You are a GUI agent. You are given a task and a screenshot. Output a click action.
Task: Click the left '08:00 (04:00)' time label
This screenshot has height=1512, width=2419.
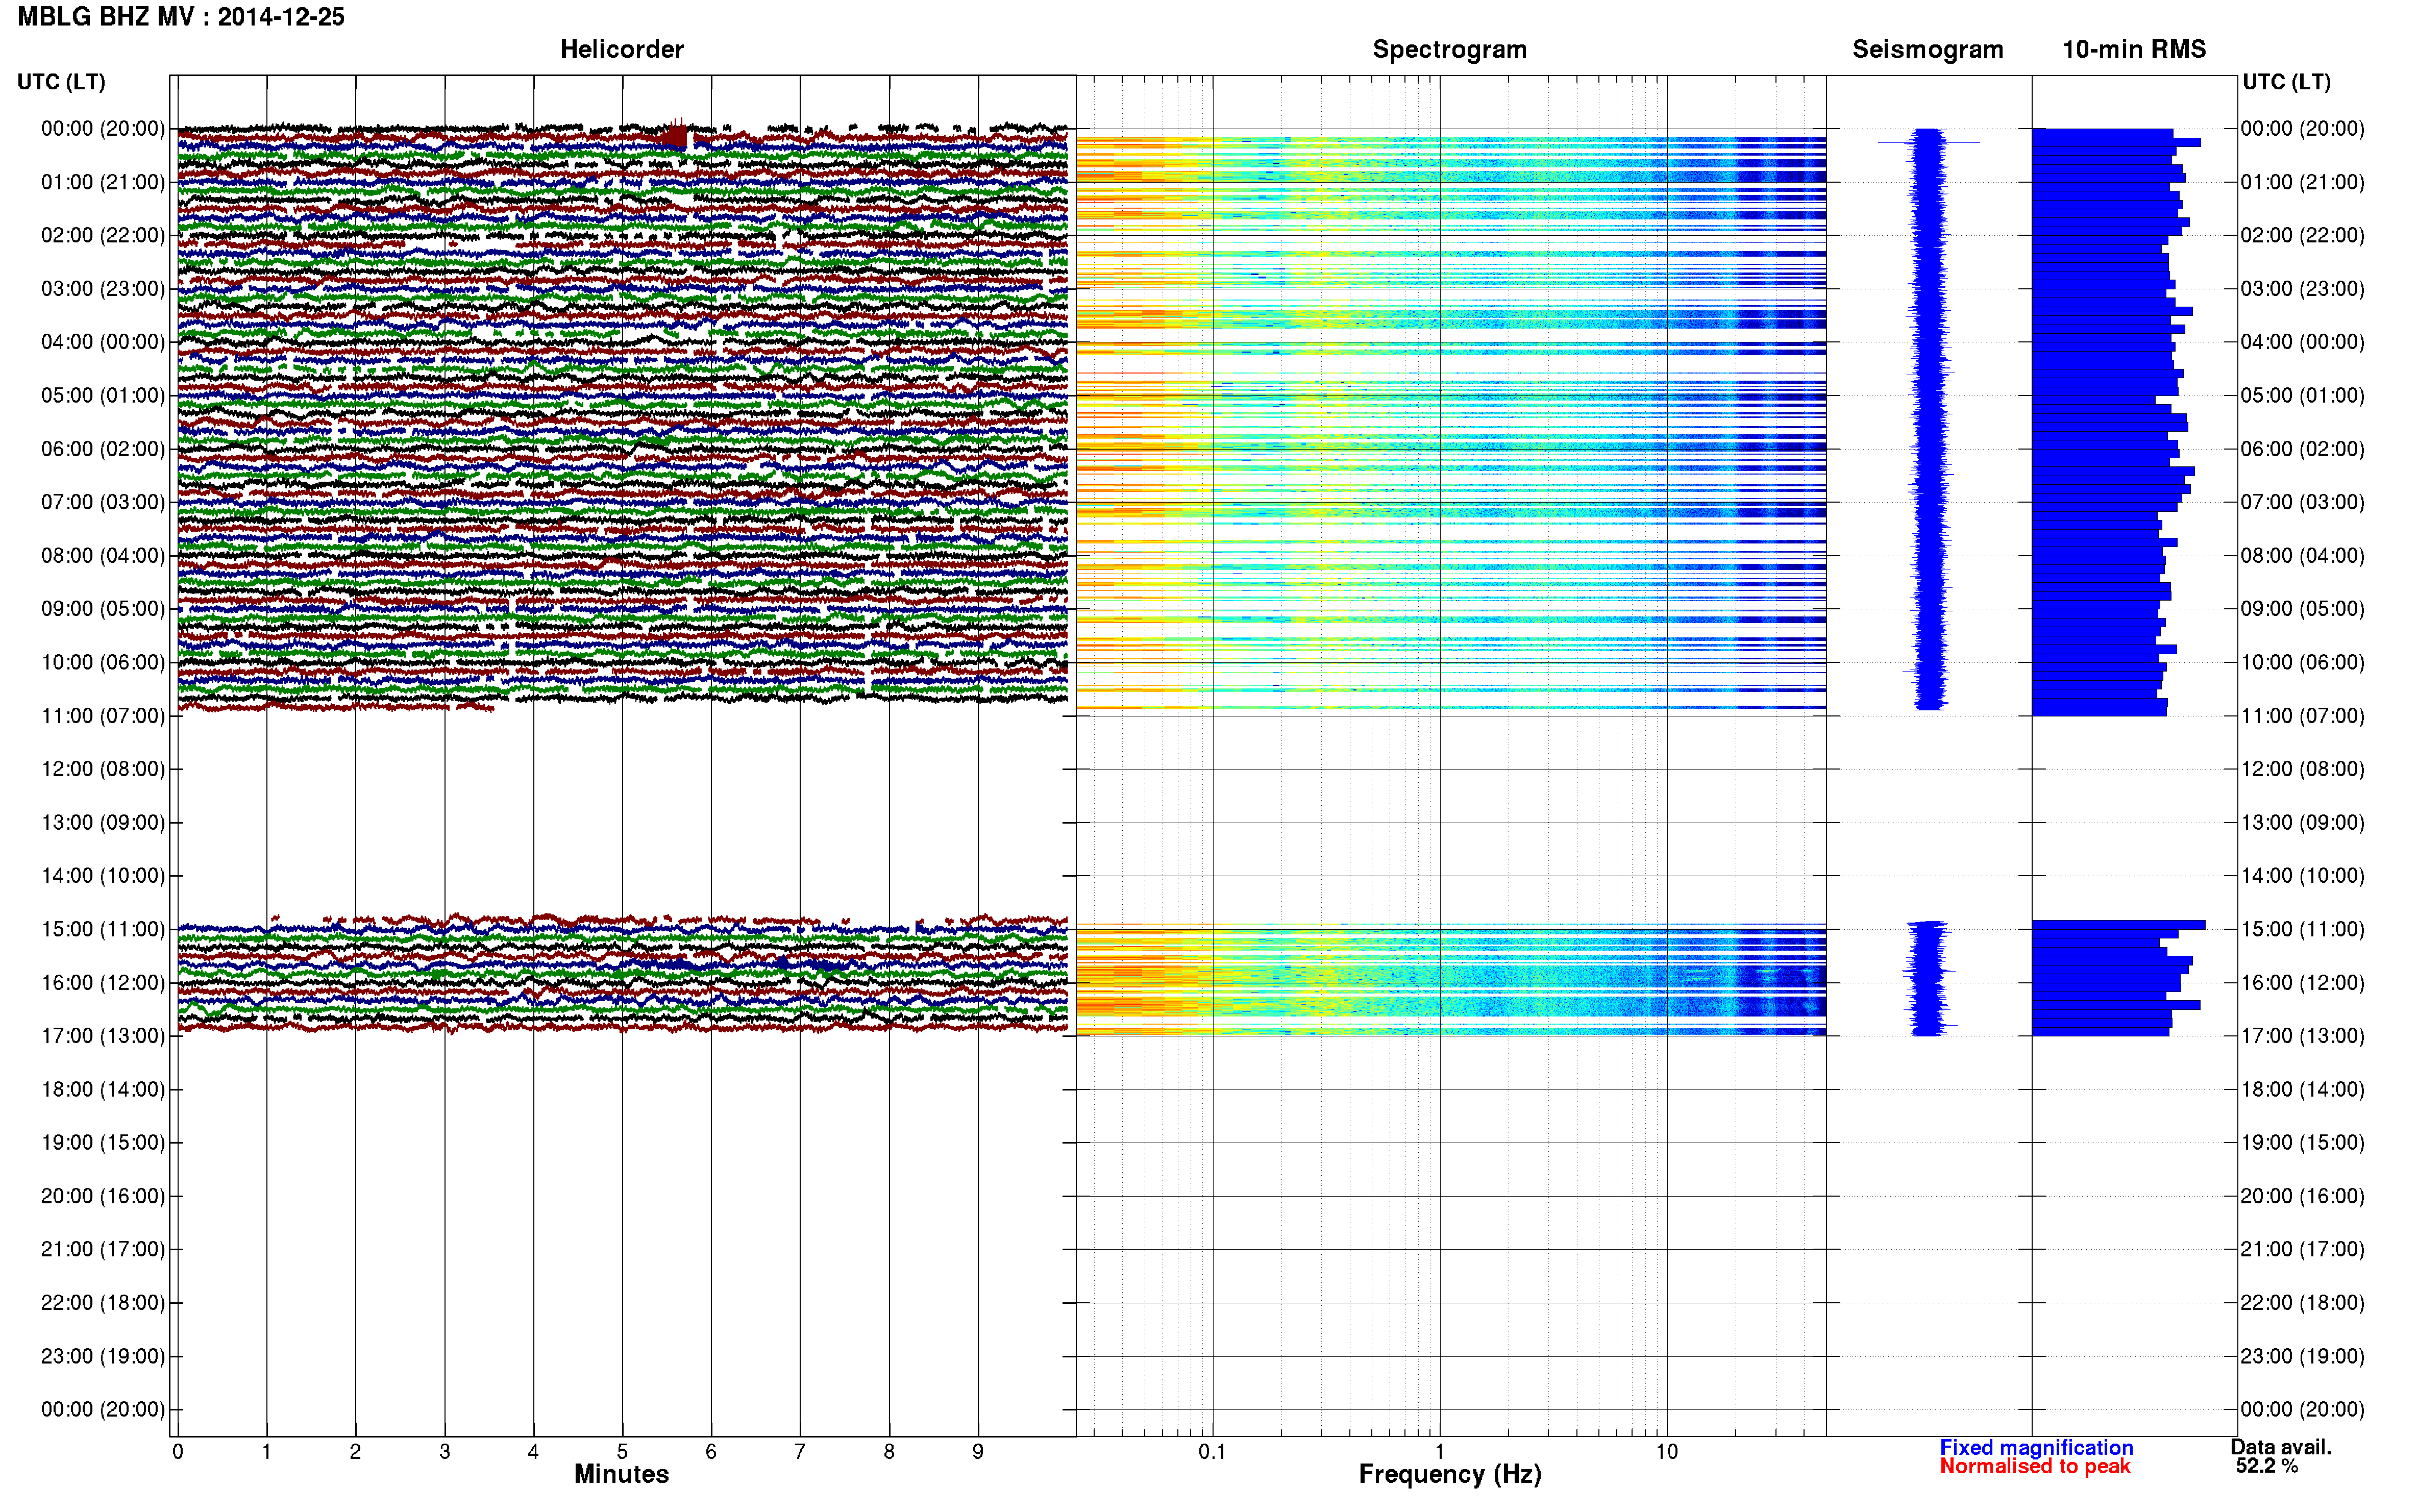point(103,555)
